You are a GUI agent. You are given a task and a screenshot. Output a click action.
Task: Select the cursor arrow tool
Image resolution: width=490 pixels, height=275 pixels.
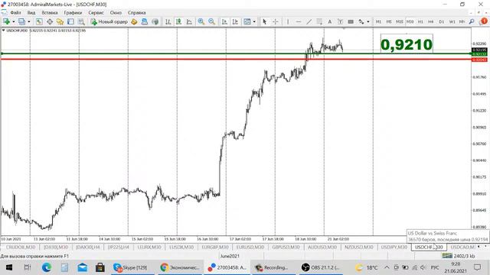pyautogui.click(x=265, y=21)
